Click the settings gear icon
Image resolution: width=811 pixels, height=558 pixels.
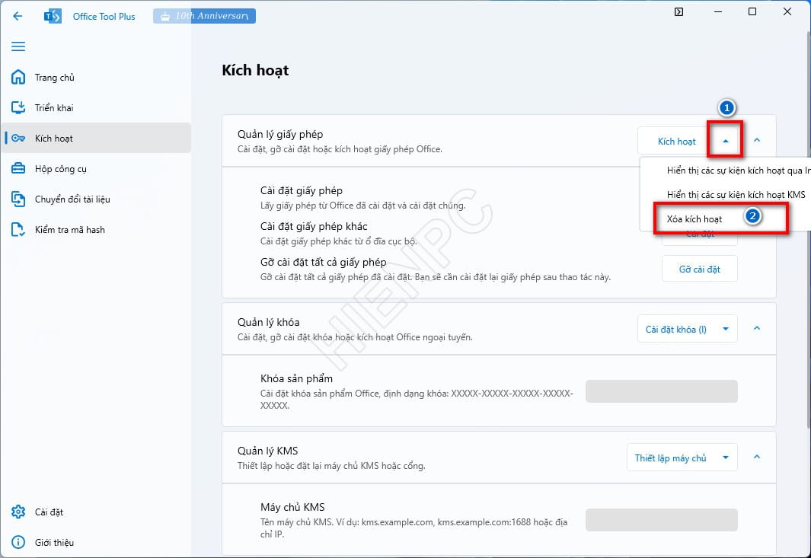pyautogui.click(x=18, y=512)
